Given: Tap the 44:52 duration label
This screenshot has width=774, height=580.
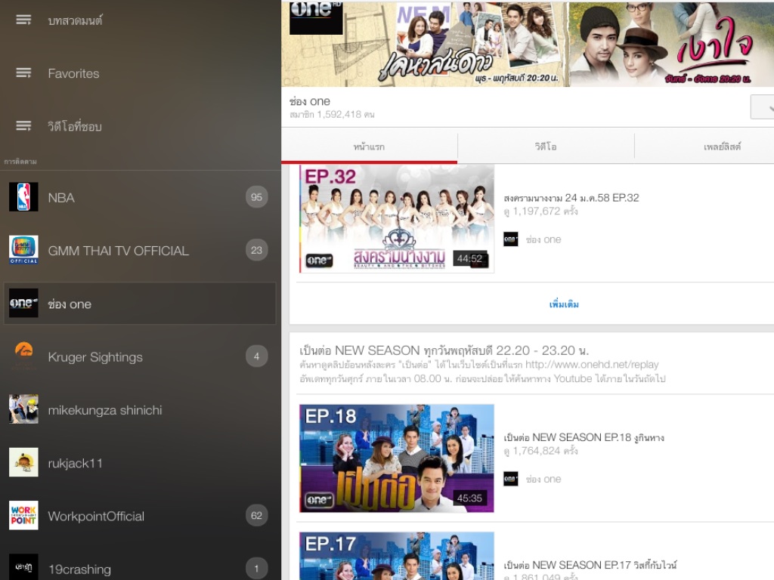Looking at the screenshot, I should click(470, 258).
